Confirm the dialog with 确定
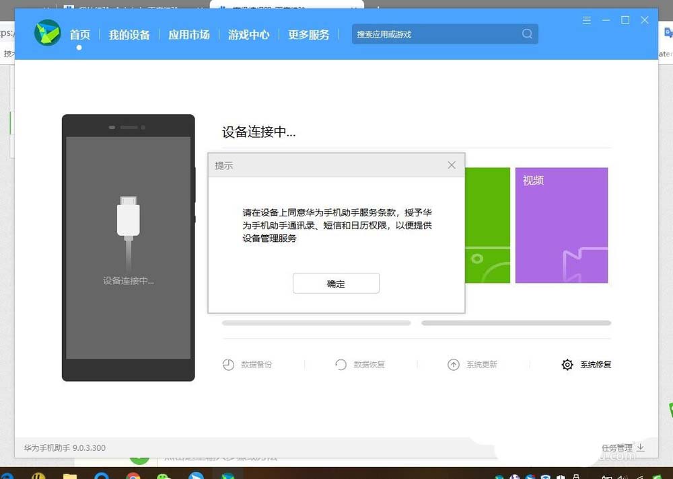Screen dimensions: 673x479 336,284
